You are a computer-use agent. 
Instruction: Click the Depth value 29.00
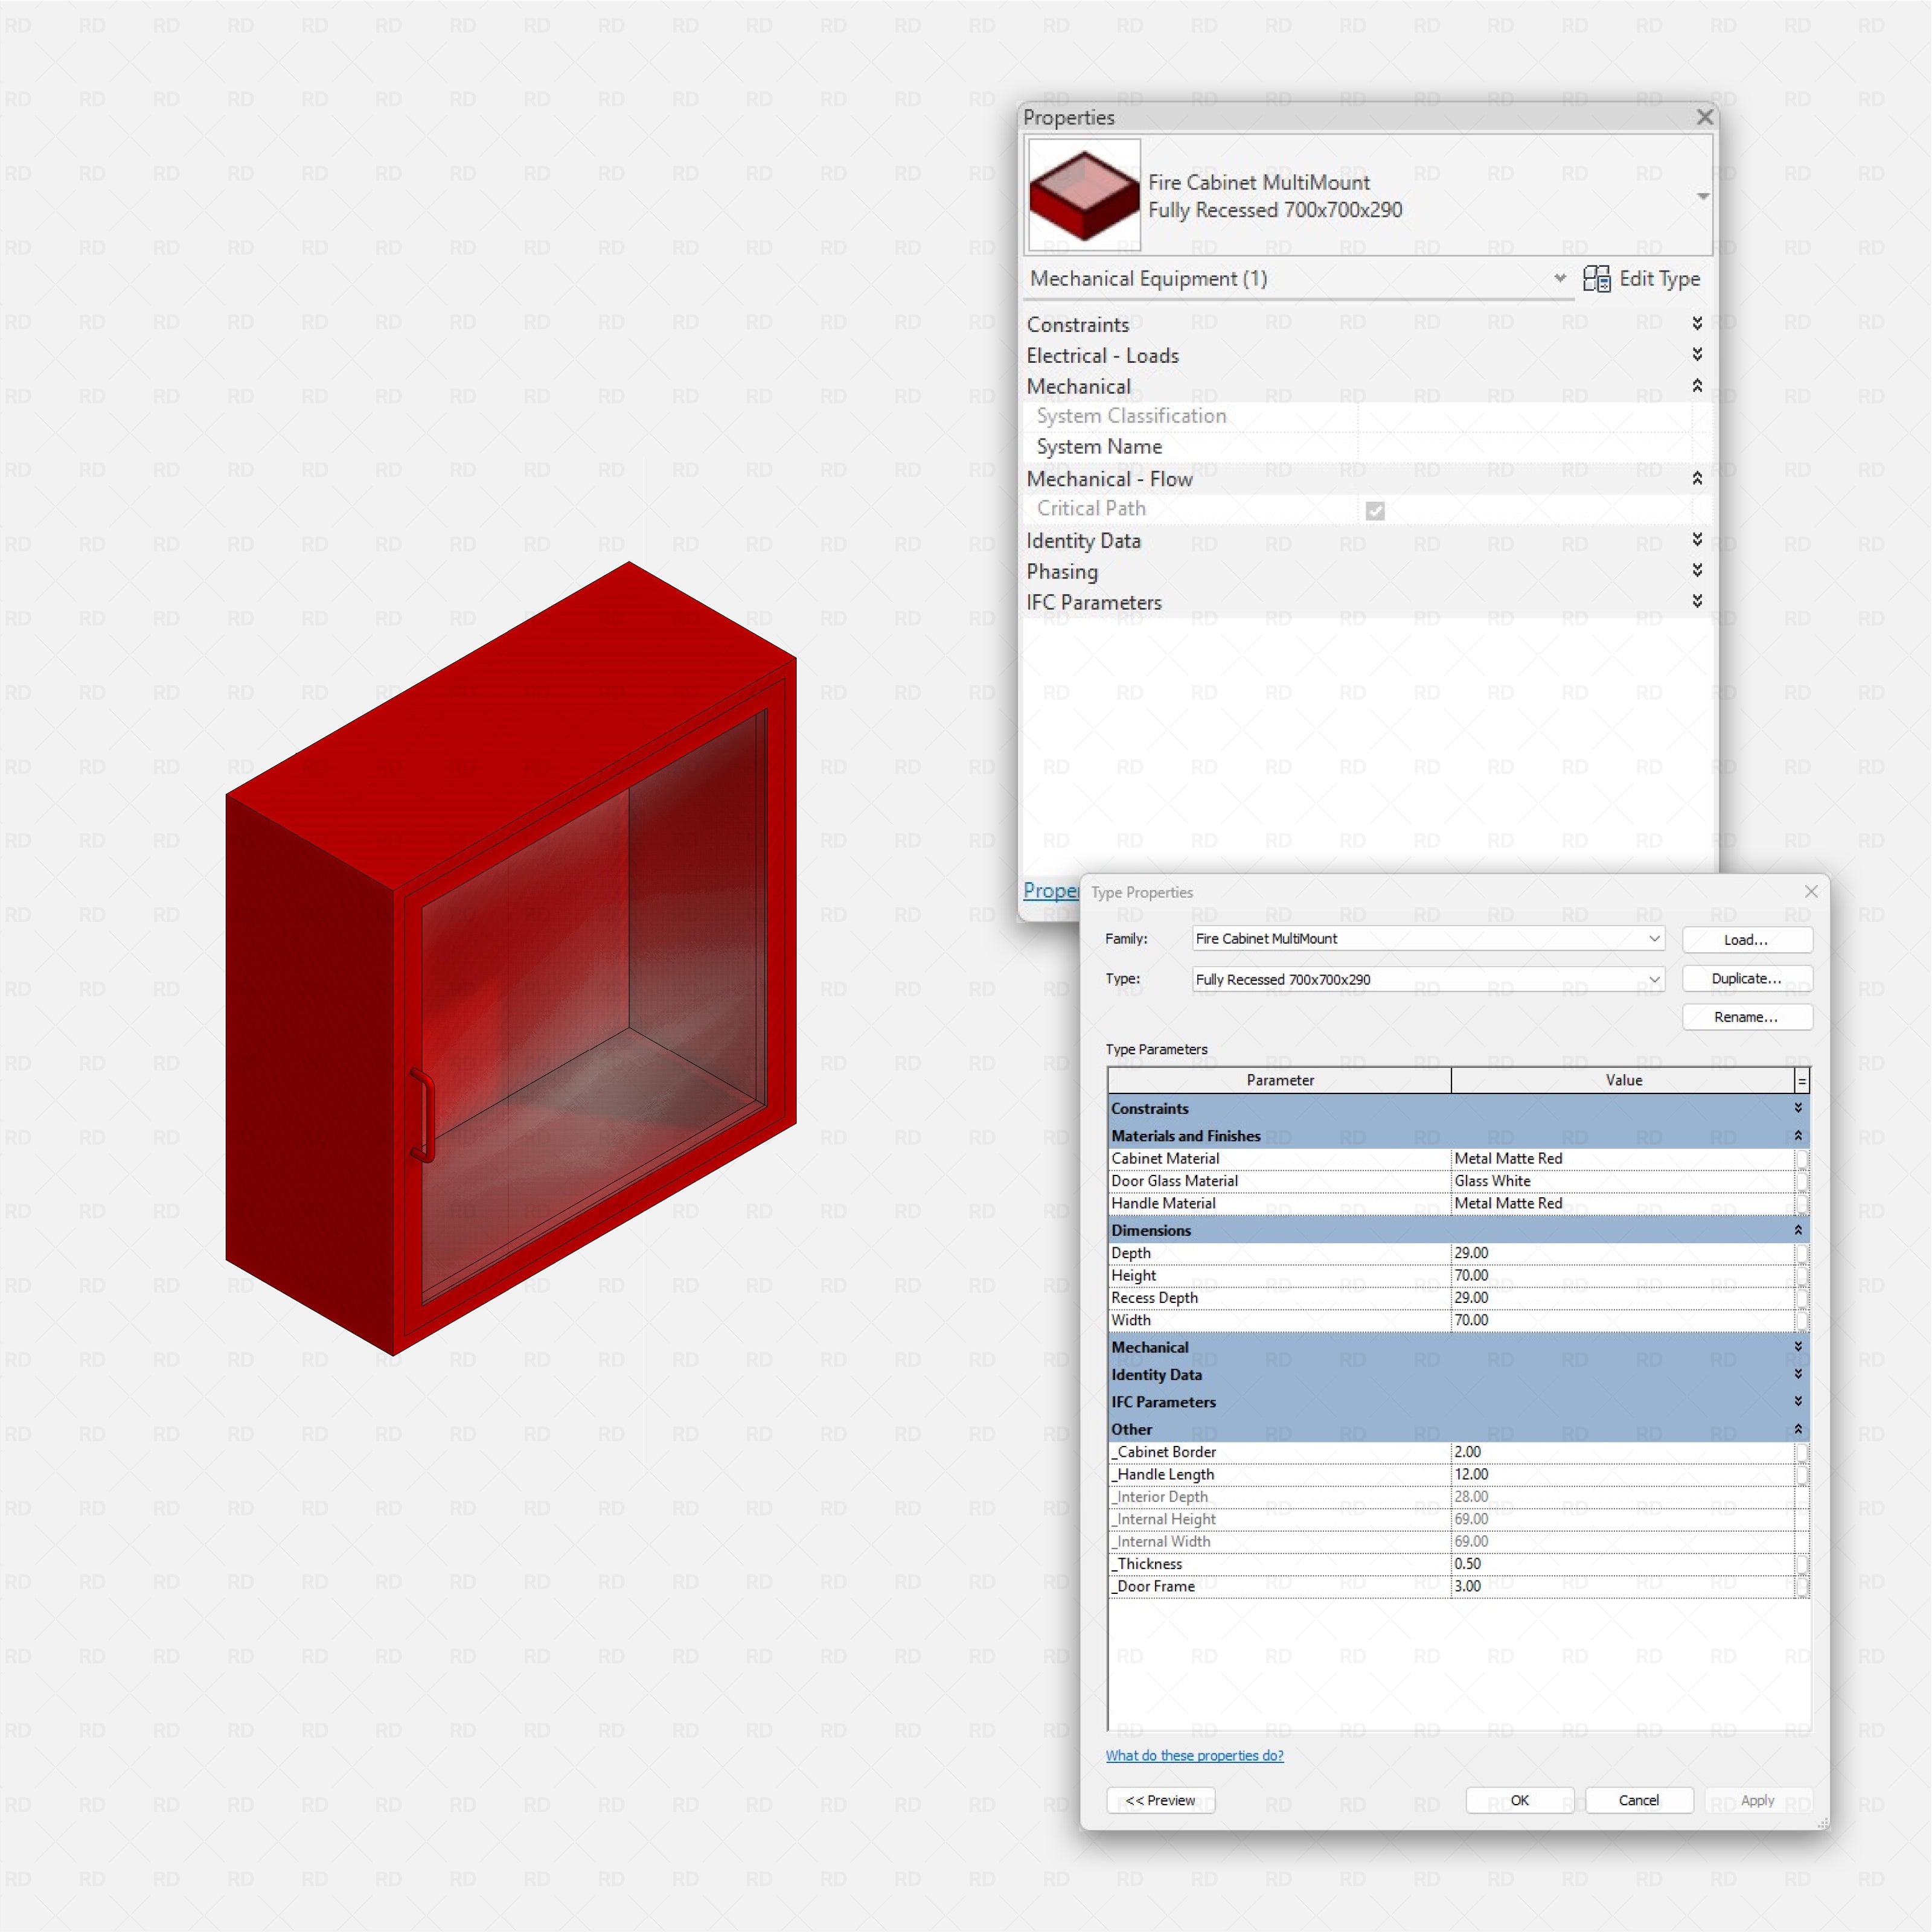click(1622, 1253)
